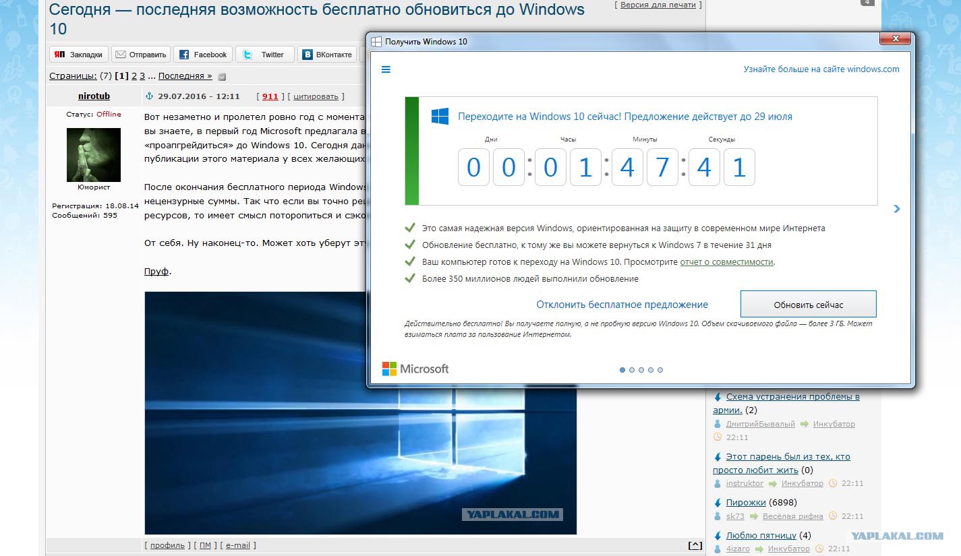Go to next slide with the right chevron arrow
961x556 pixels.
[x=897, y=209]
